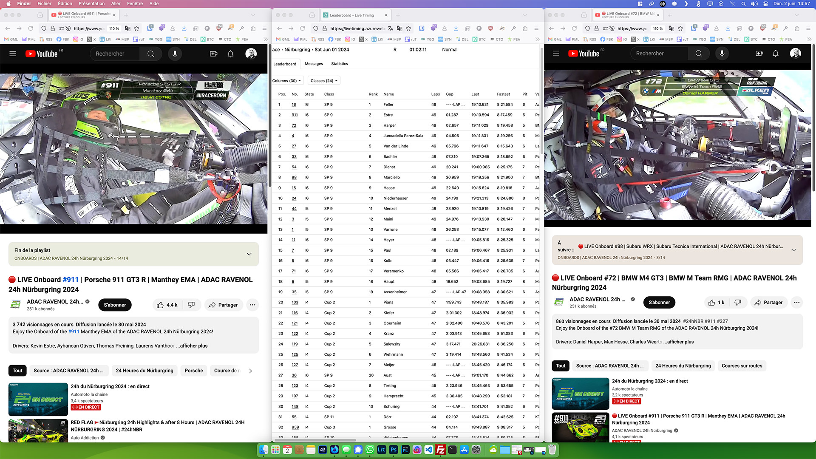Open WhatsApp from the Dock

(x=370, y=450)
